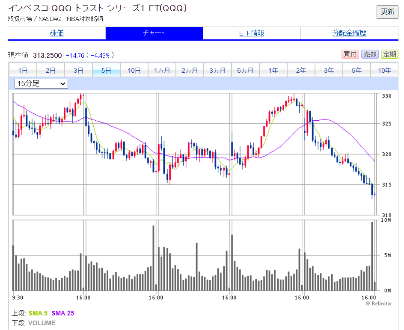Click the 売却 sell button
The width and height of the screenshot is (404, 330).
pos(370,54)
